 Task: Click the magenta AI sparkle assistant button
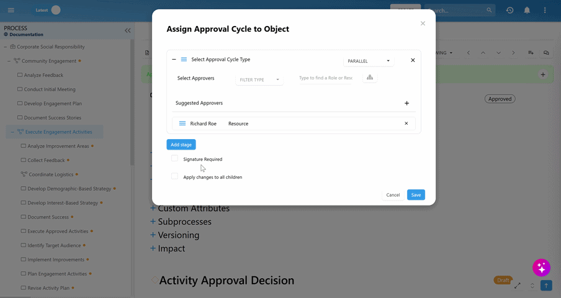pyautogui.click(x=541, y=268)
